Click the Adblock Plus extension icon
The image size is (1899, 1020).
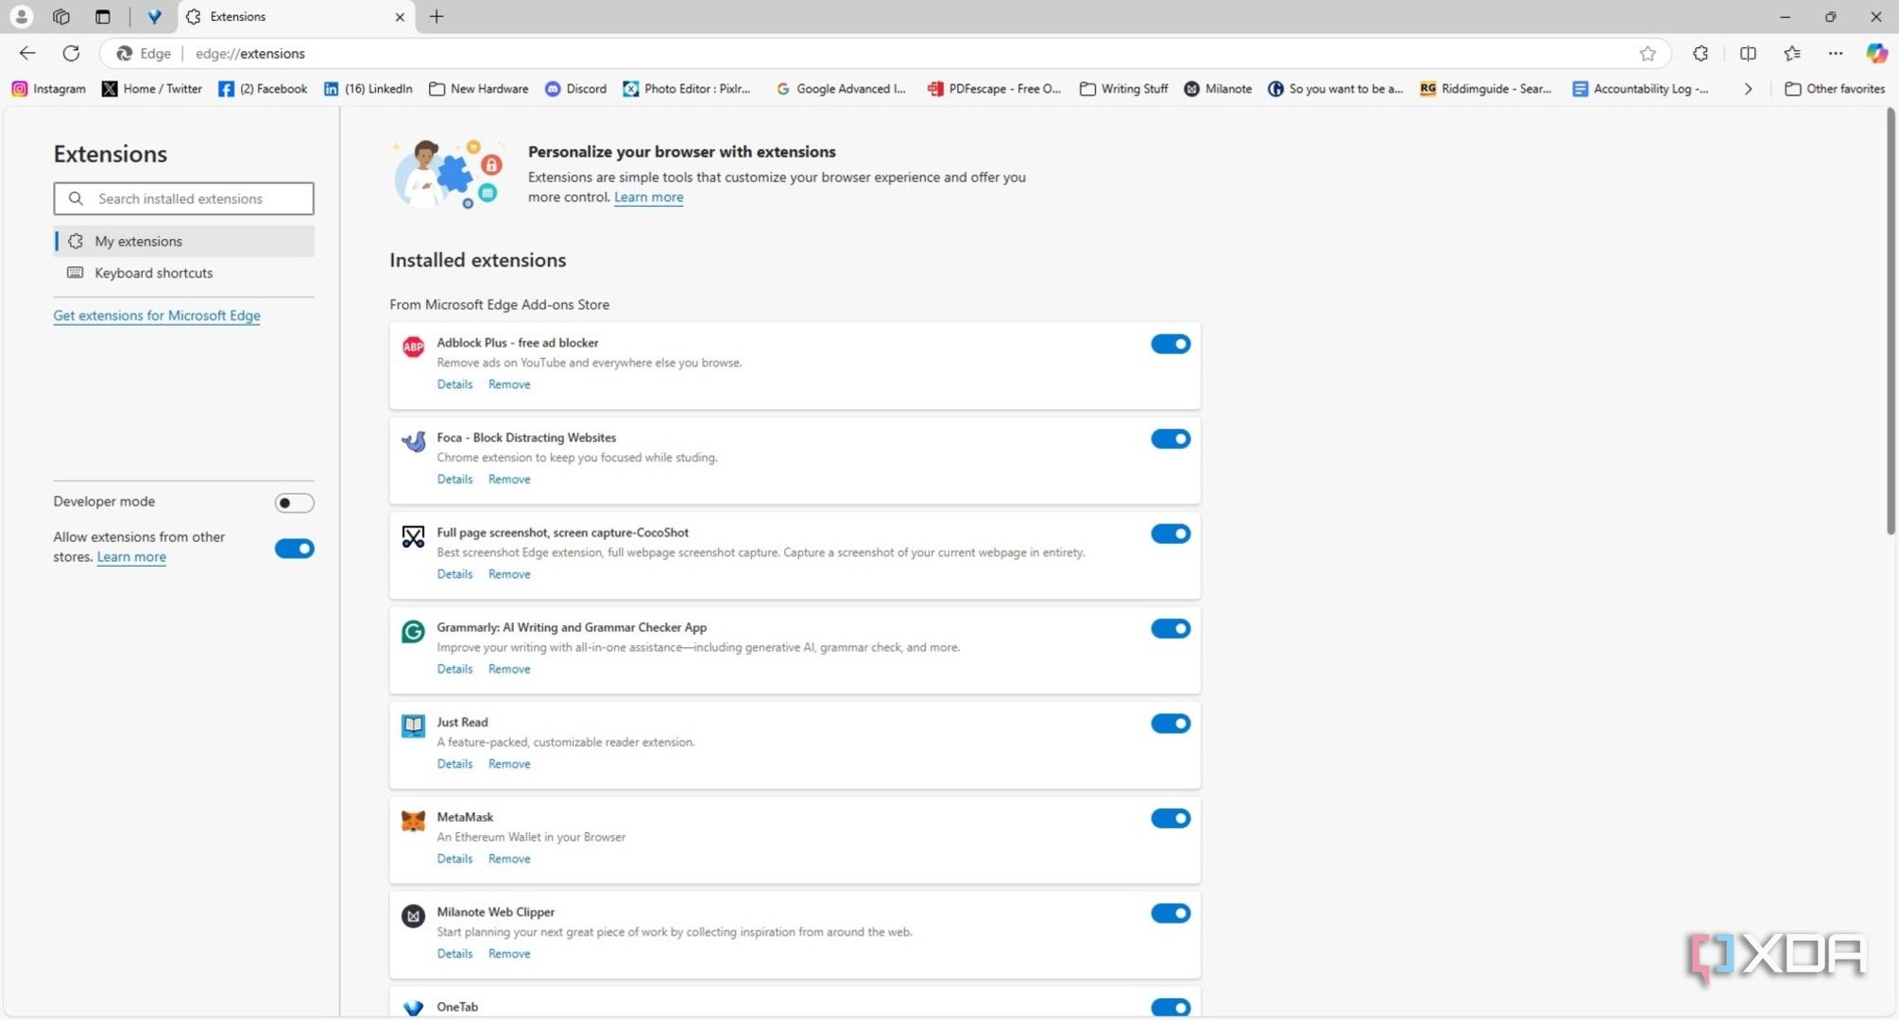click(x=413, y=346)
